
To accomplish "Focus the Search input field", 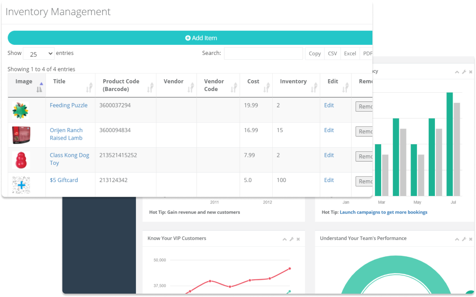I will (263, 53).
